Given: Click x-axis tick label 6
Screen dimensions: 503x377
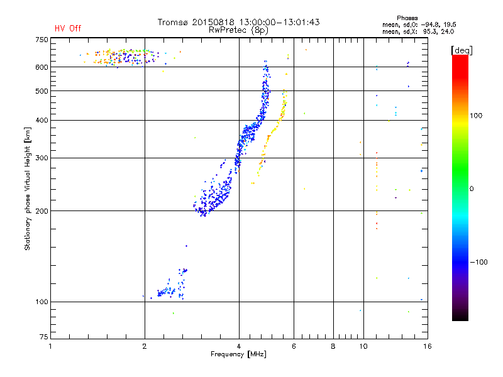Looking at the screenshot, I should [294, 346].
